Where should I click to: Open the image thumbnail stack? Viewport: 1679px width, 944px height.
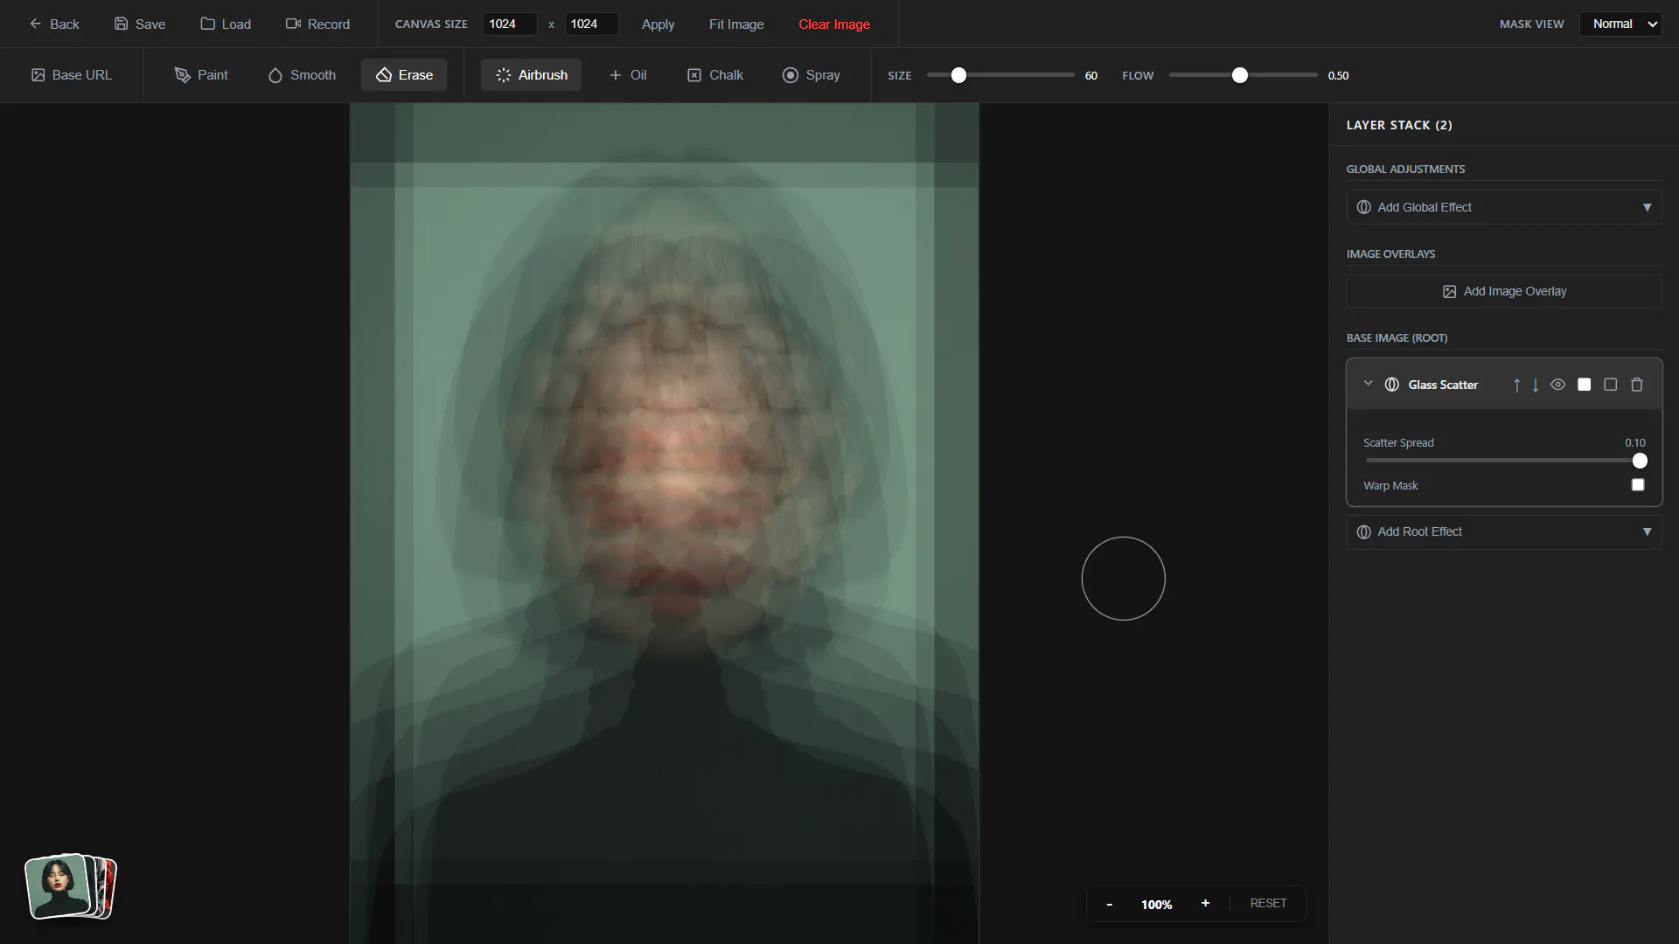(x=71, y=886)
